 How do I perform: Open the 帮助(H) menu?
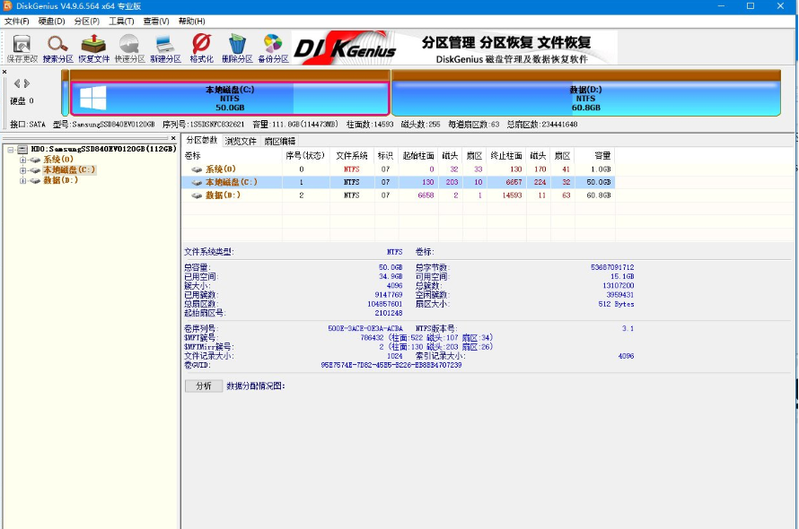pos(191,21)
